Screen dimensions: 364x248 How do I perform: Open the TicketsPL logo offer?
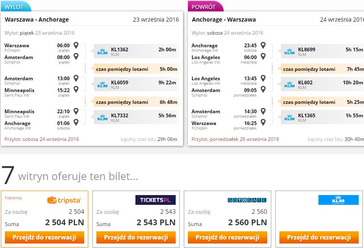tap(155, 200)
